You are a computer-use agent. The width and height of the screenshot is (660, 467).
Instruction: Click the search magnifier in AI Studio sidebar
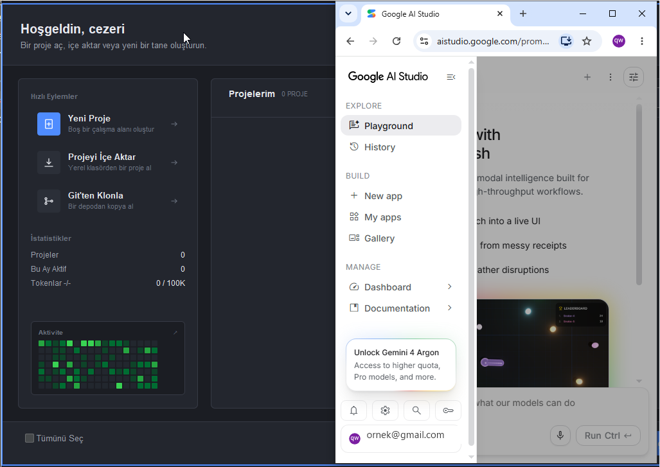[x=416, y=410]
